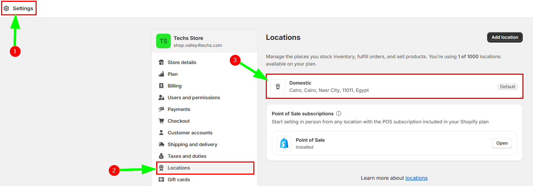The width and height of the screenshot is (533, 186).
Task: Click the Plan chart icon
Action: (x=161, y=74)
